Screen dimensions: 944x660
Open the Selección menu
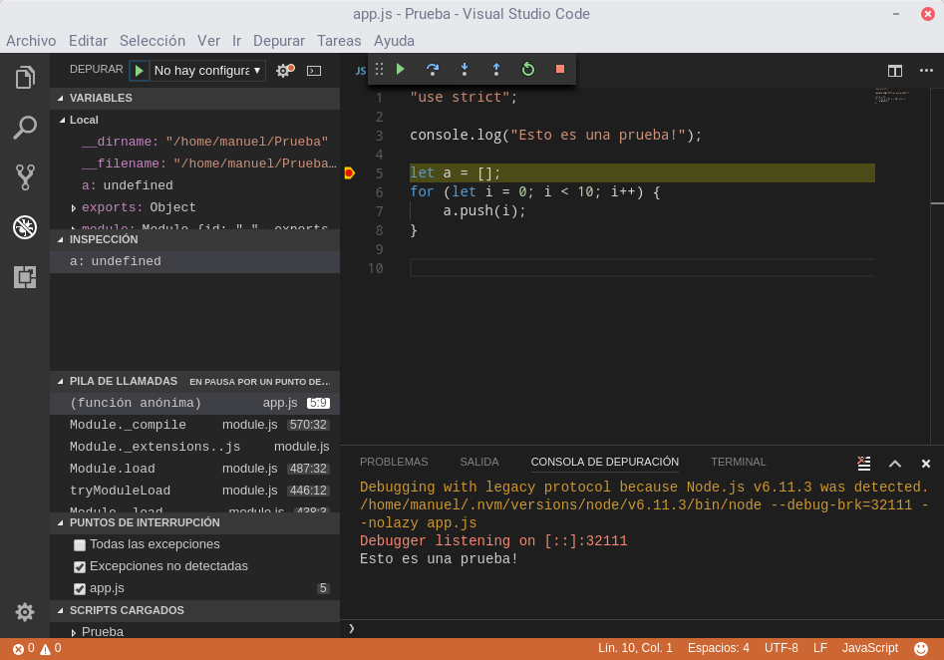pos(153,41)
